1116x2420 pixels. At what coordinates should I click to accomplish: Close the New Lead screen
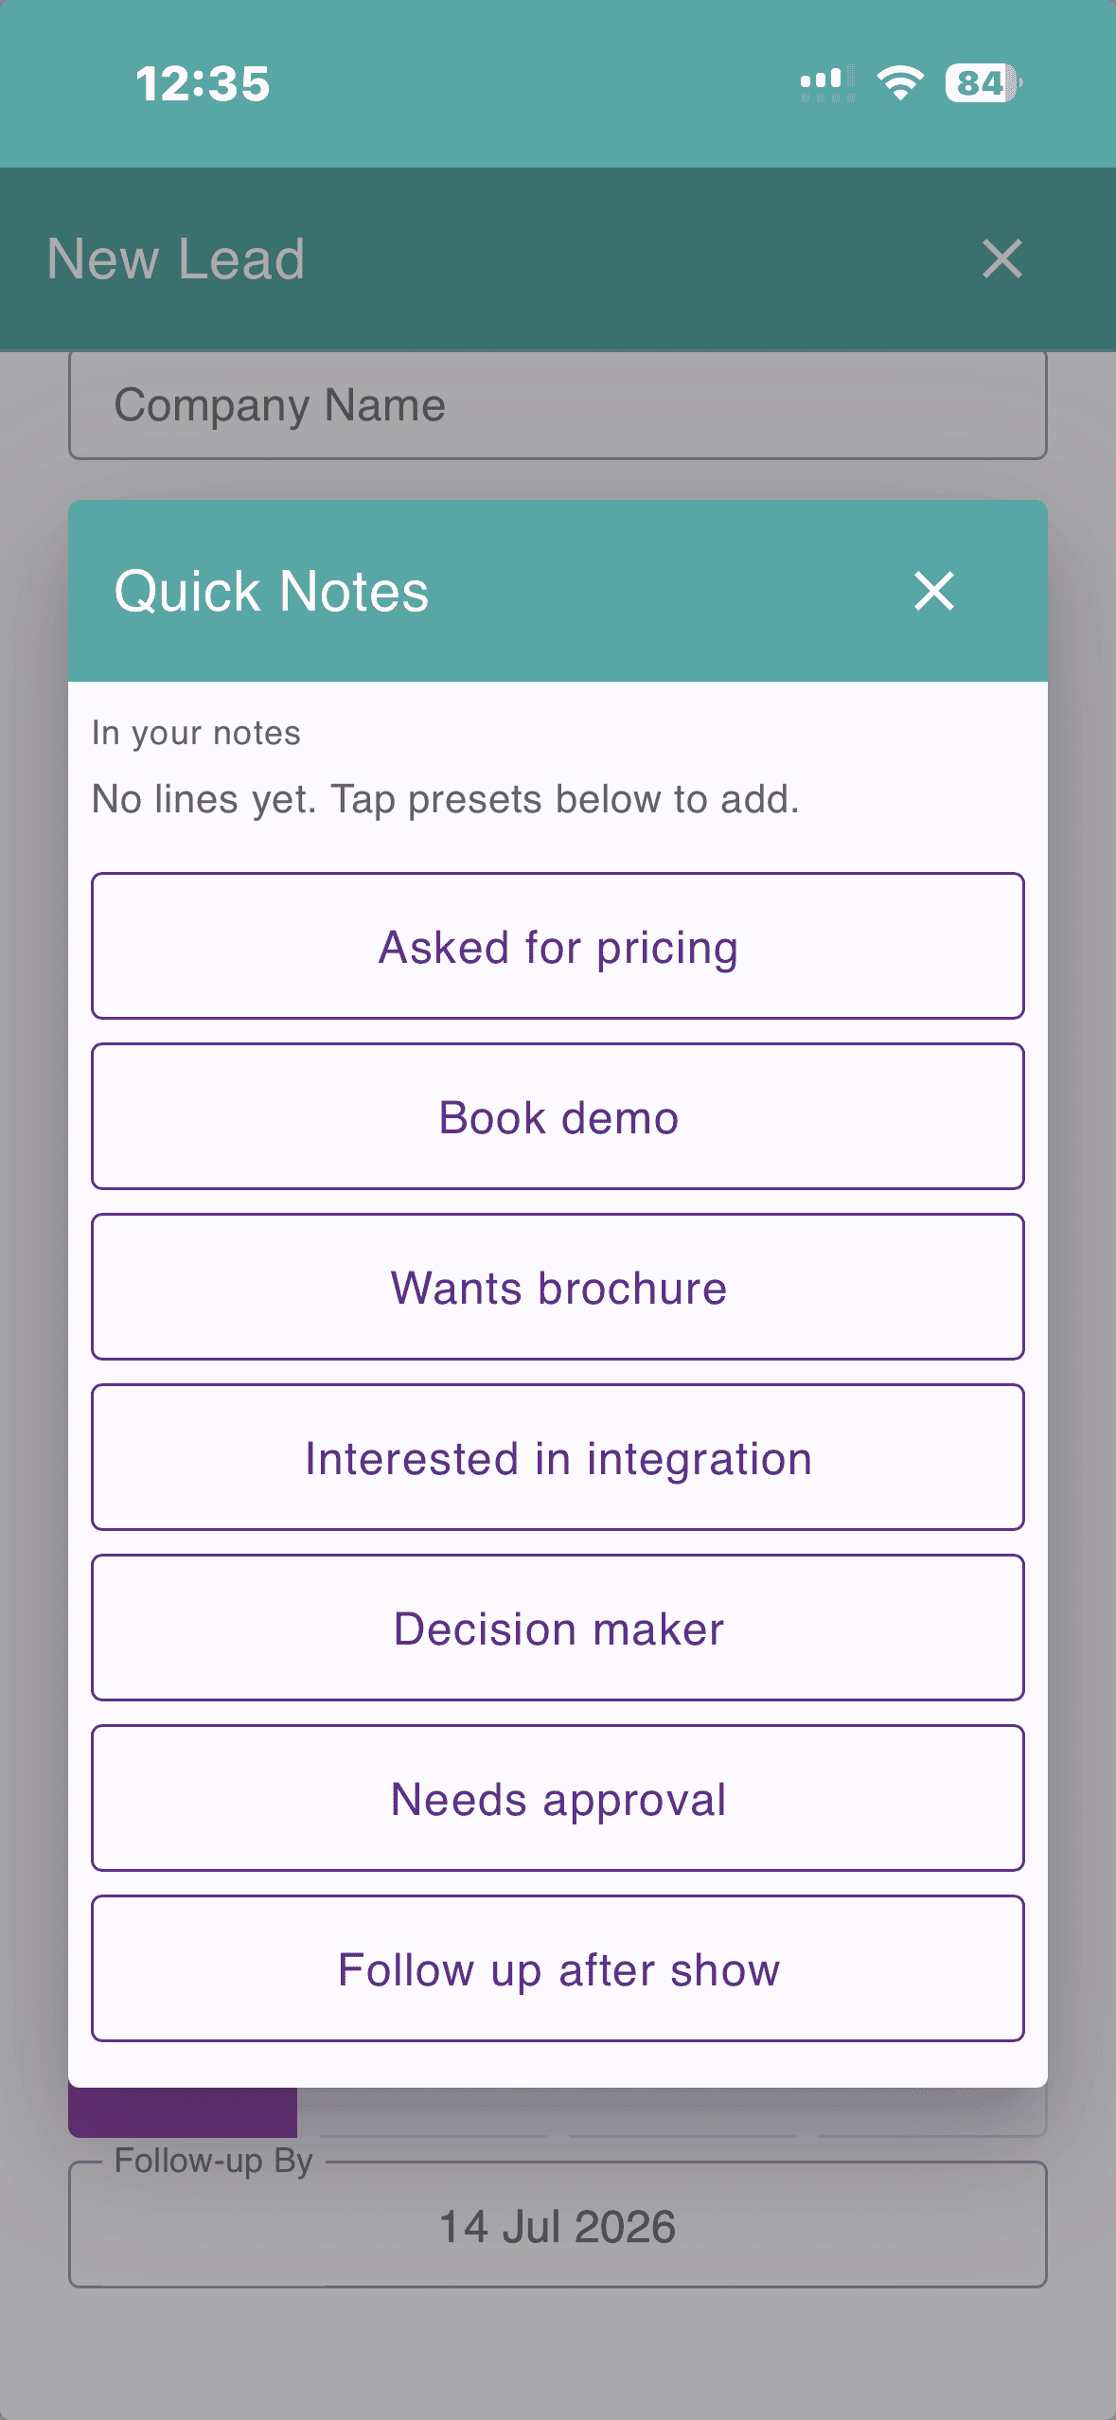(x=1001, y=258)
